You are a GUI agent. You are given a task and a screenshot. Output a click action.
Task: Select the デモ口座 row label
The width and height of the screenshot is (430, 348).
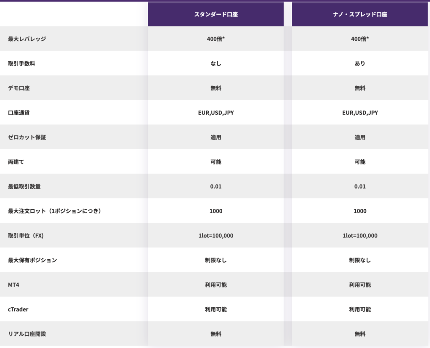(x=18, y=88)
